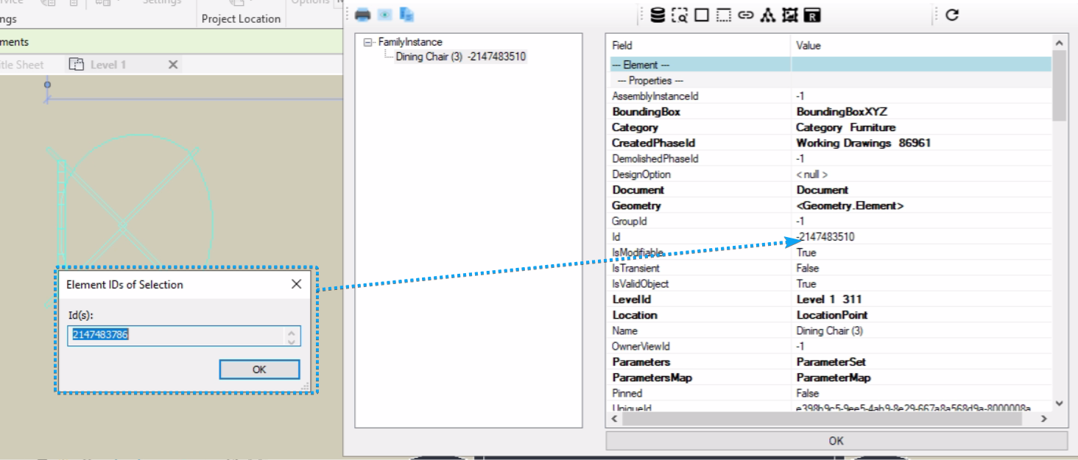
Task: Click the database snoop icon
Action: [658, 15]
